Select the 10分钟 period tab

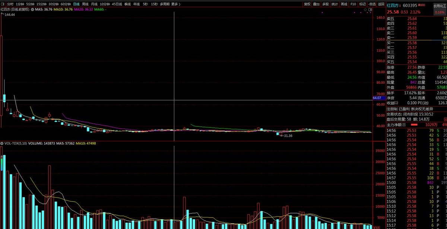pos(105,4)
